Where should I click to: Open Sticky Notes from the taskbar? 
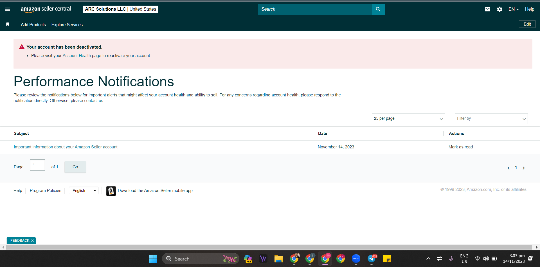[x=387, y=259]
